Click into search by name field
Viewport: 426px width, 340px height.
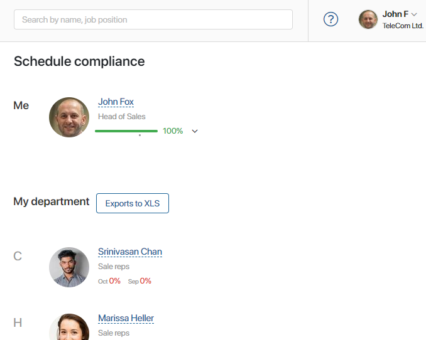coord(153,19)
